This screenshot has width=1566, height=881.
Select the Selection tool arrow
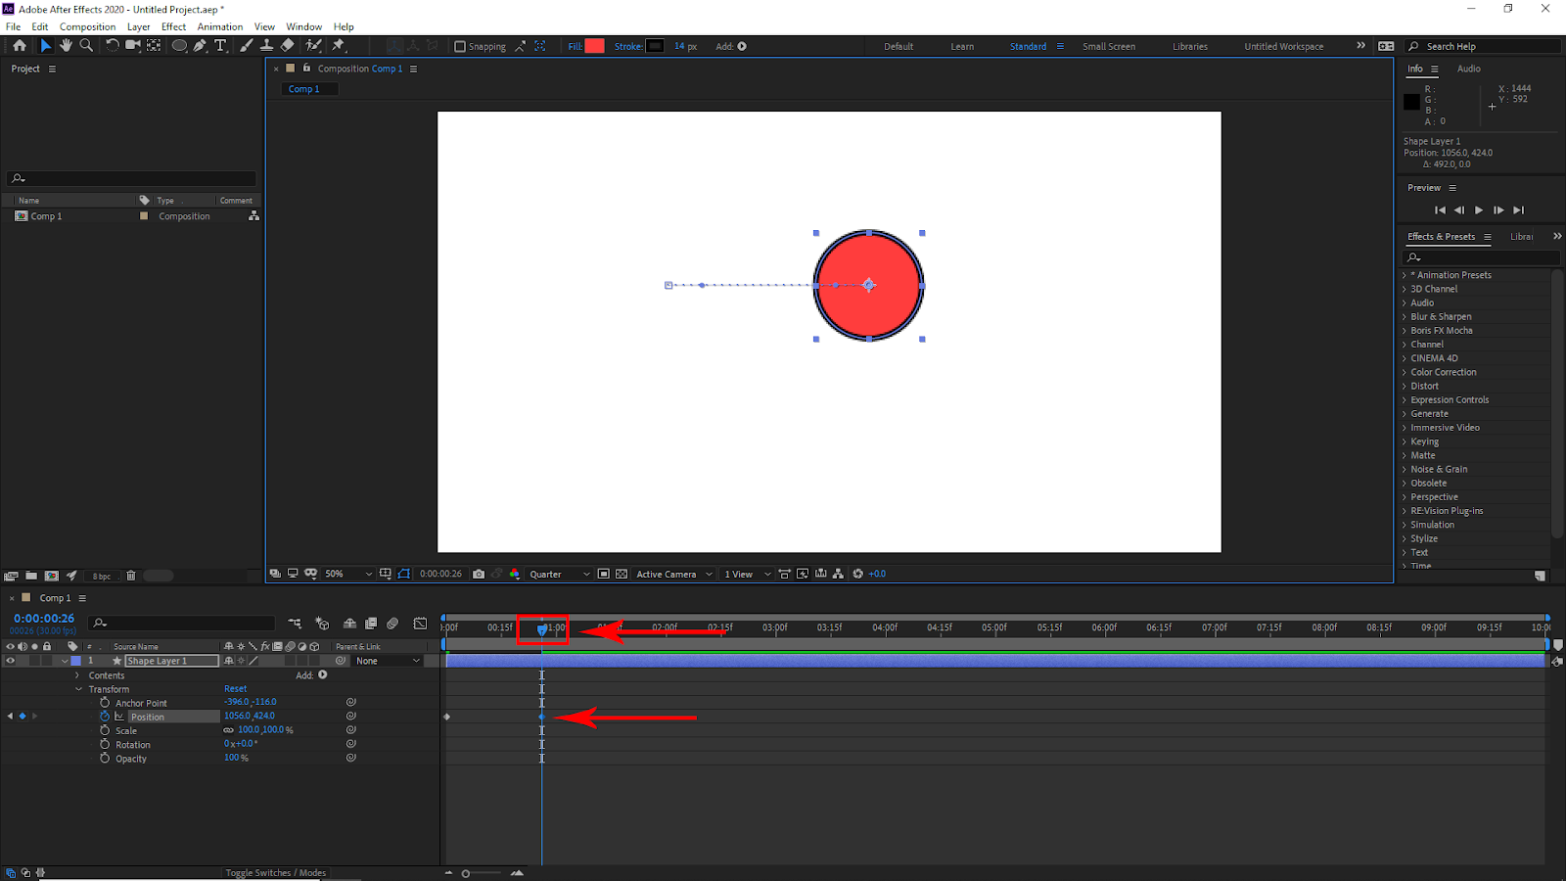point(45,45)
